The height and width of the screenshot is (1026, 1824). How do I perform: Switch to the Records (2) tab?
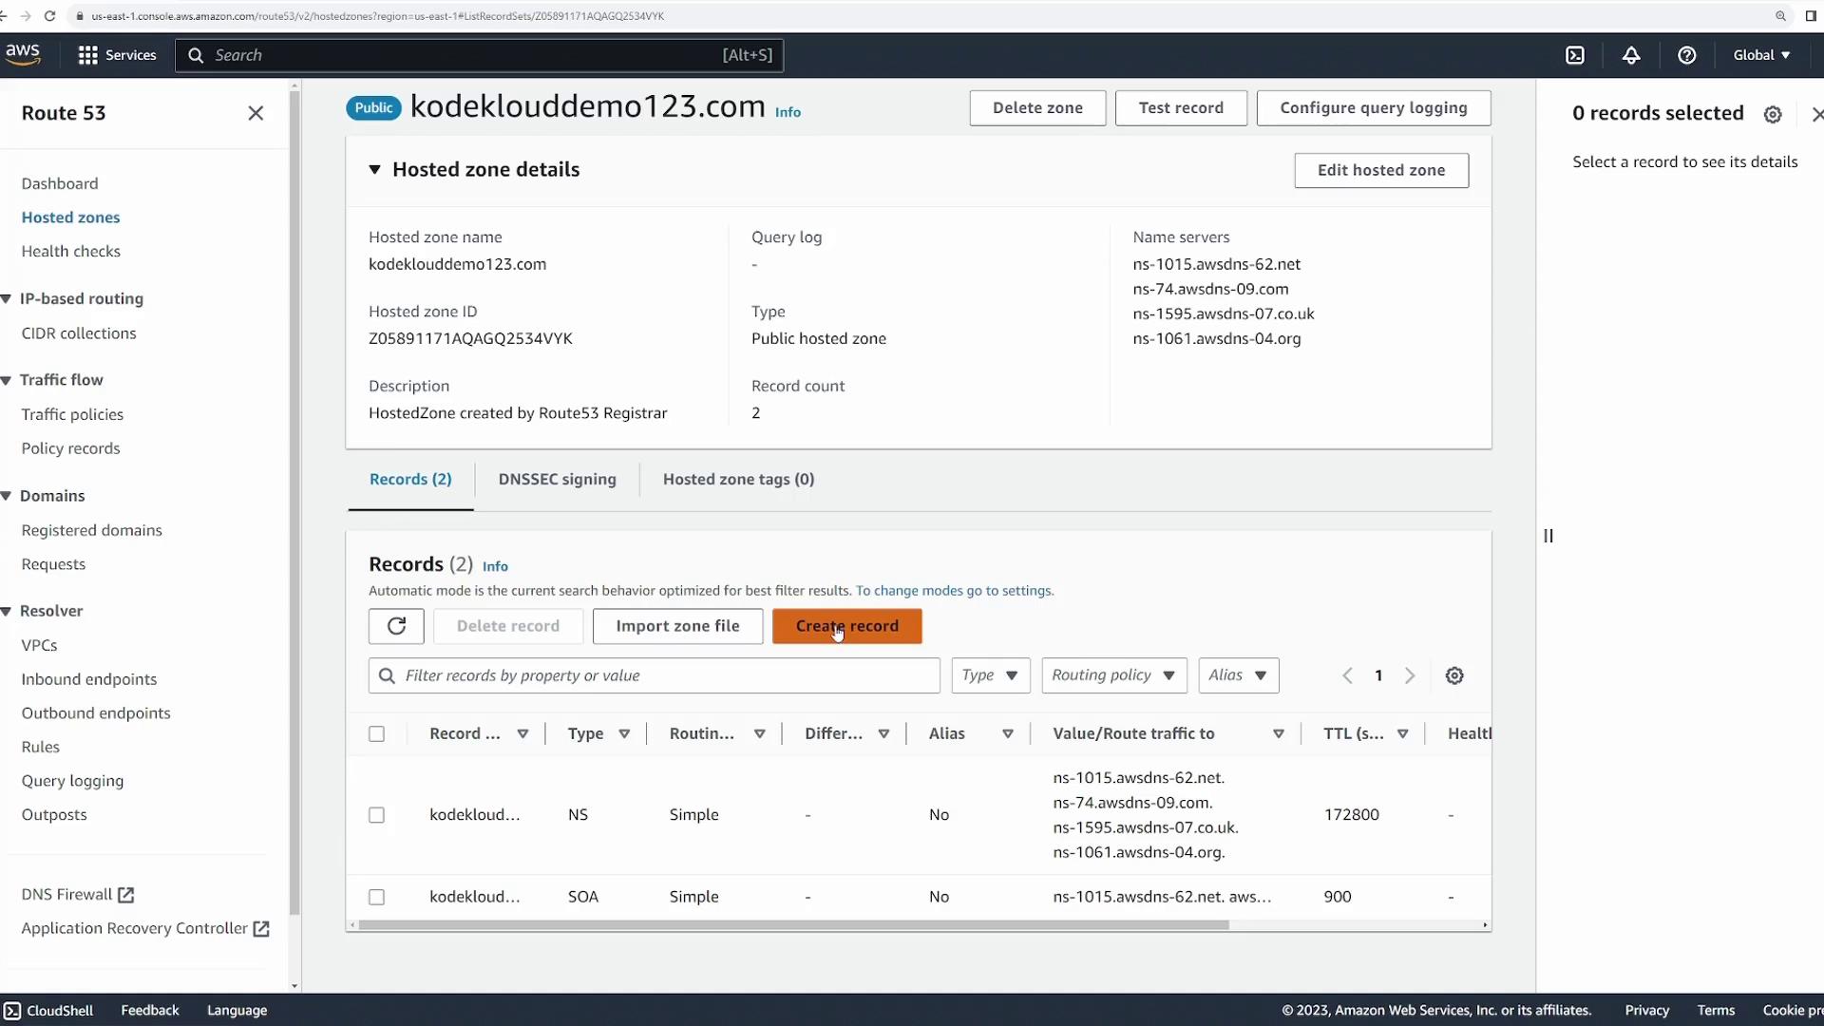[x=410, y=479]
